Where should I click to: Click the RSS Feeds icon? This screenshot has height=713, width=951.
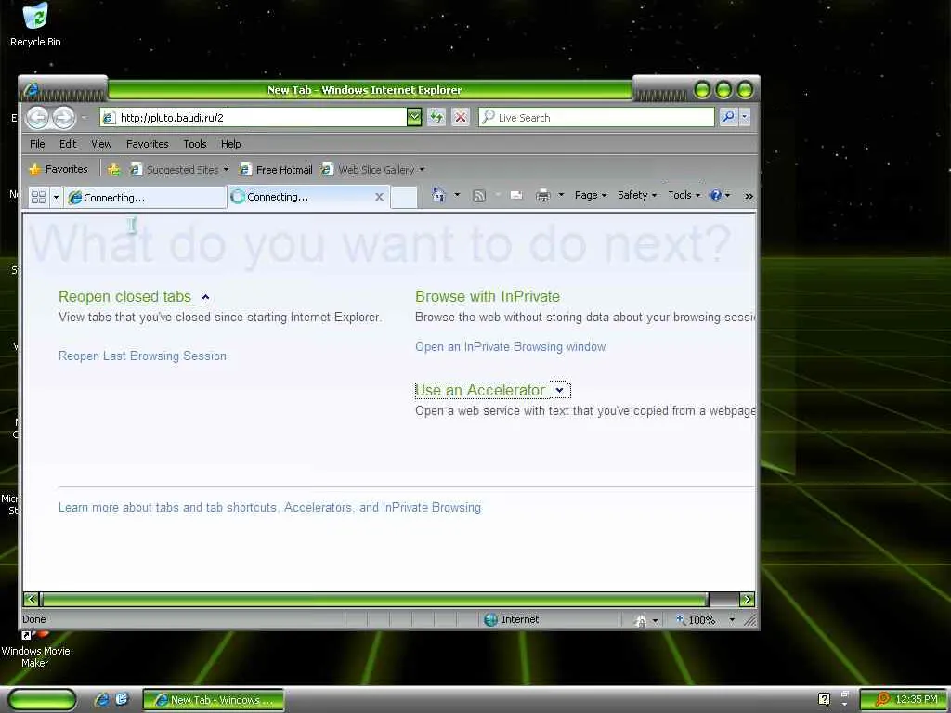[x=479, y=195]
